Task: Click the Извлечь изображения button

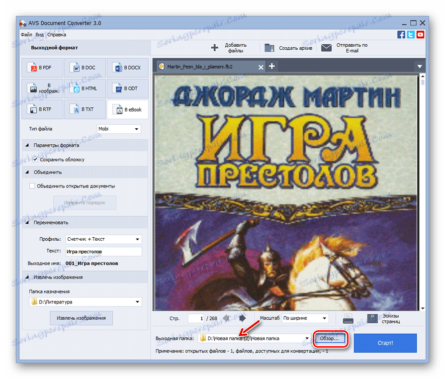Action: [81, 318]
